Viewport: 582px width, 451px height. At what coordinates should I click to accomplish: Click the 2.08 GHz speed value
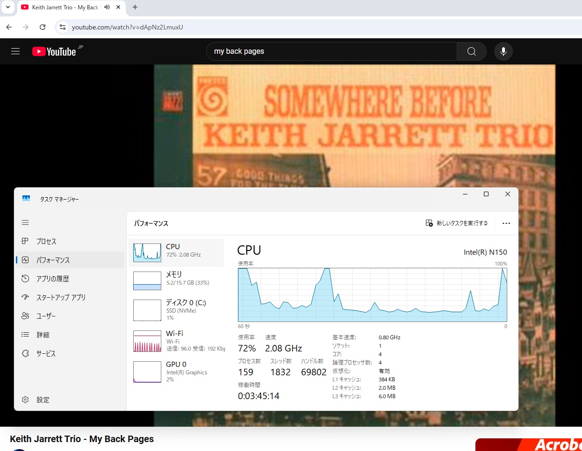283,348
